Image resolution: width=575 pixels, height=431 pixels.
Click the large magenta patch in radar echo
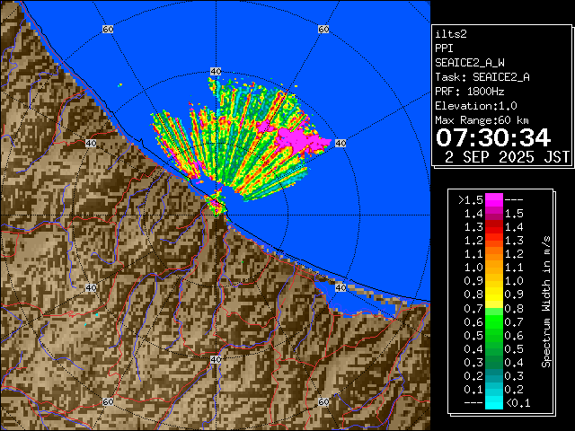pos(300,139)
